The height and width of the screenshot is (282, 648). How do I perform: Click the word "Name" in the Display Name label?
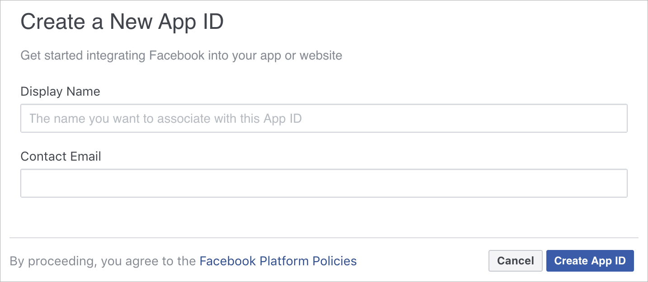(x=83, y=92)
